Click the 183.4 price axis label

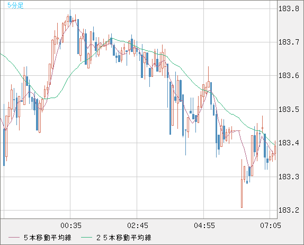(x=289, y=143)
